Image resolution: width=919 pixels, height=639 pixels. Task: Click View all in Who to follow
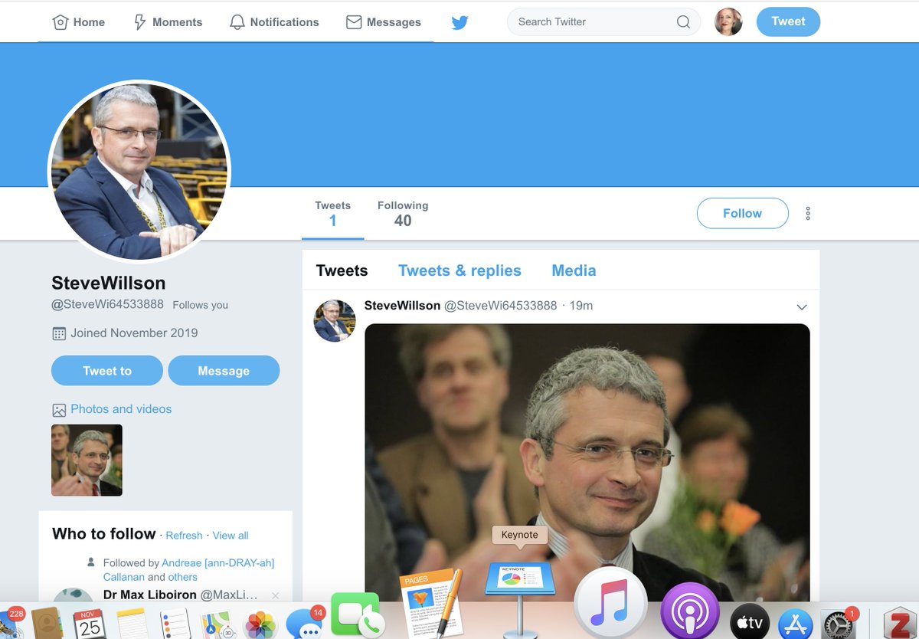(231, 536)
